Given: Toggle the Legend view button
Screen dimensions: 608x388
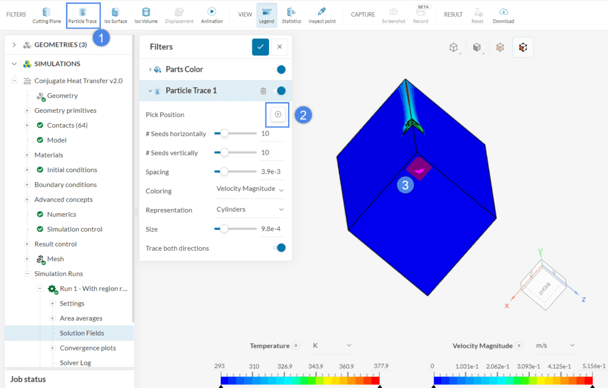Looking at the screenshot, I should pyautogui.click(x=266, y=15).
